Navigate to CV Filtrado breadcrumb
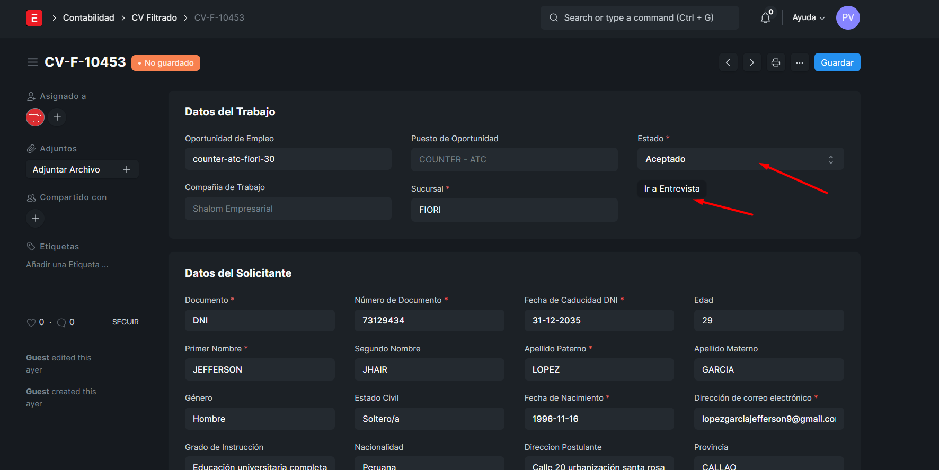Screen dimensions: 939x470 154,18
